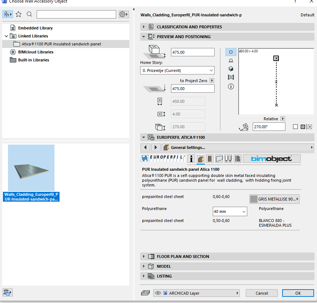Toggle the crossed-box mirror option
Viewport: 317px width, 303px height.
pos(302,127)
